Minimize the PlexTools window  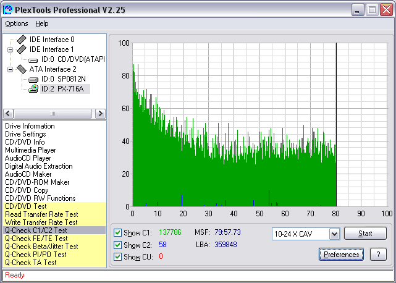pyautogui.click(x=357, y=10)
